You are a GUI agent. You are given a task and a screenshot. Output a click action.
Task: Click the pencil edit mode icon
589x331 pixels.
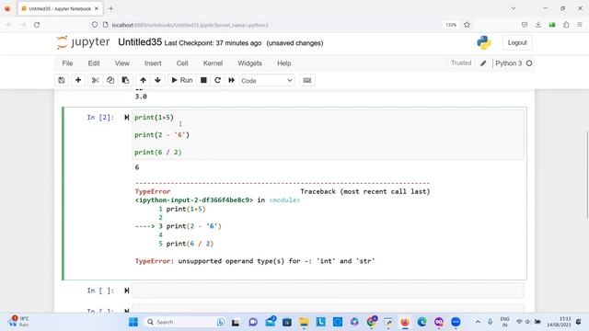pyautogui.click(x=483, y=63)
